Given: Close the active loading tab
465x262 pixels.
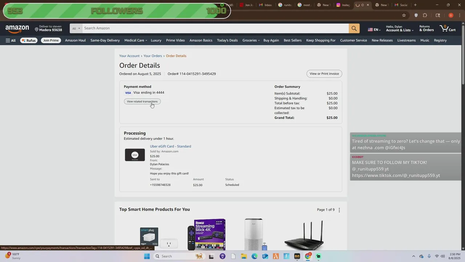Looking at the screenshot, I should click(x=368, y=5).
